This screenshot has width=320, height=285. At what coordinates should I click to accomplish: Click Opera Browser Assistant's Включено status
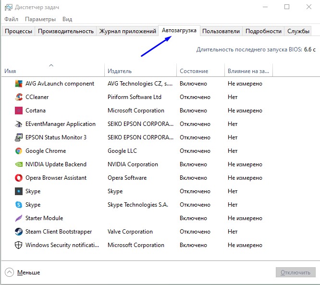coord(193,178)
